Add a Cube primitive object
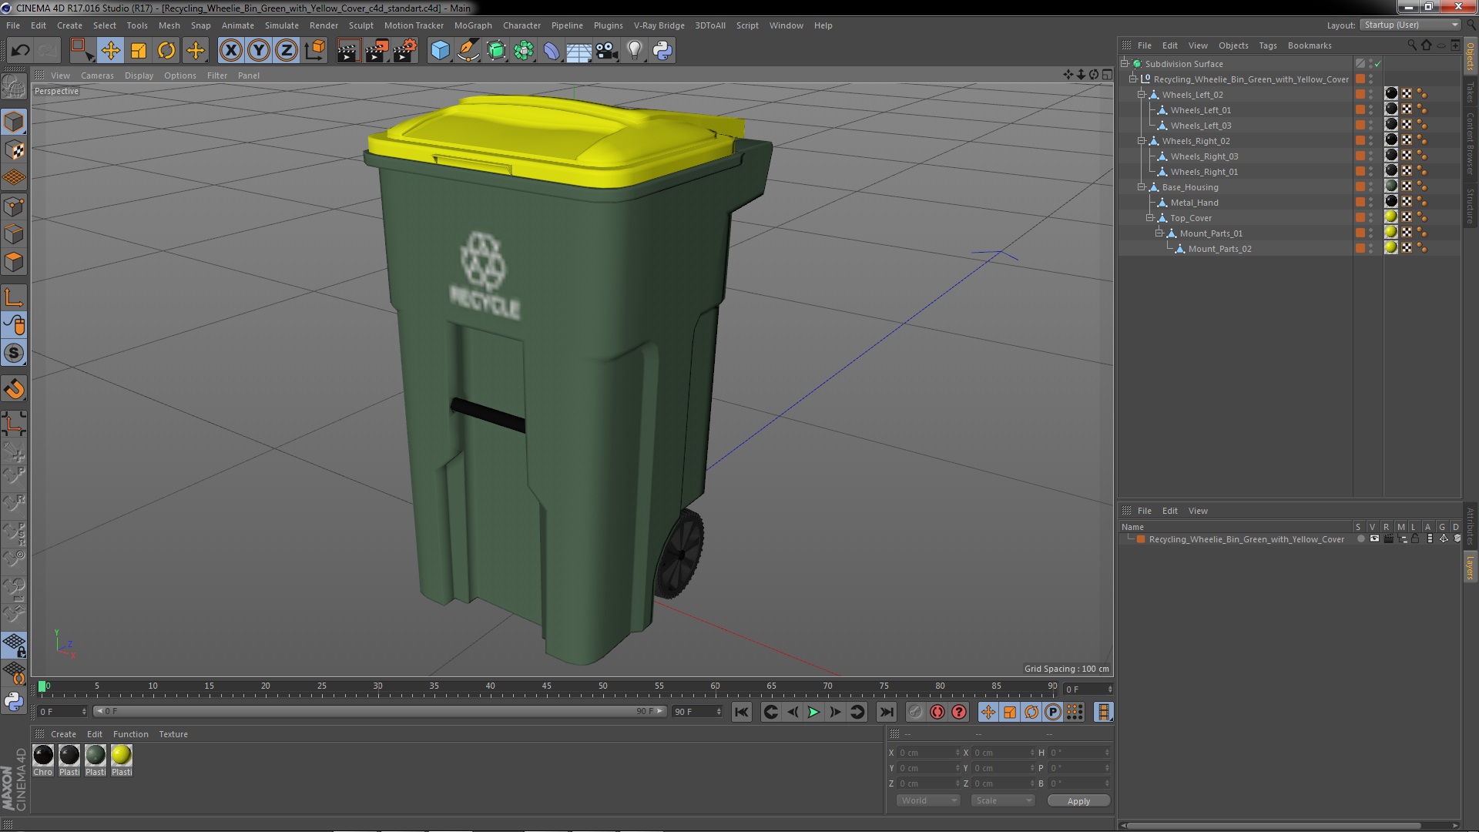 point(440,51)
